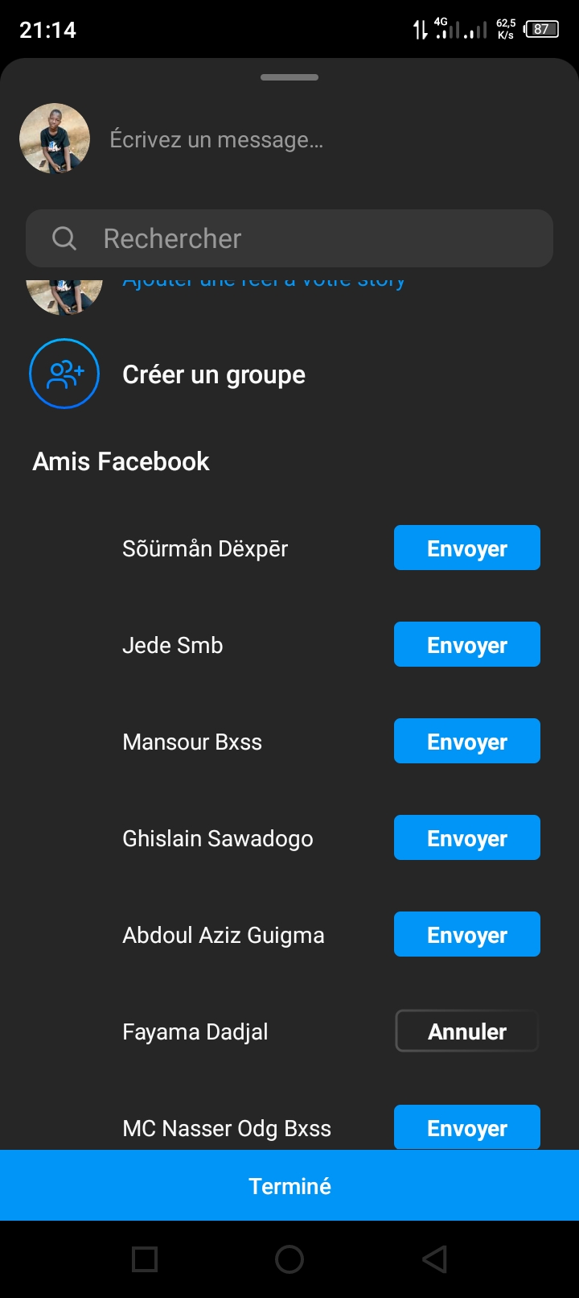Tap the sheet drag handle at top
The height and width of the screenshot is (1298, 579).
point(289,77)
